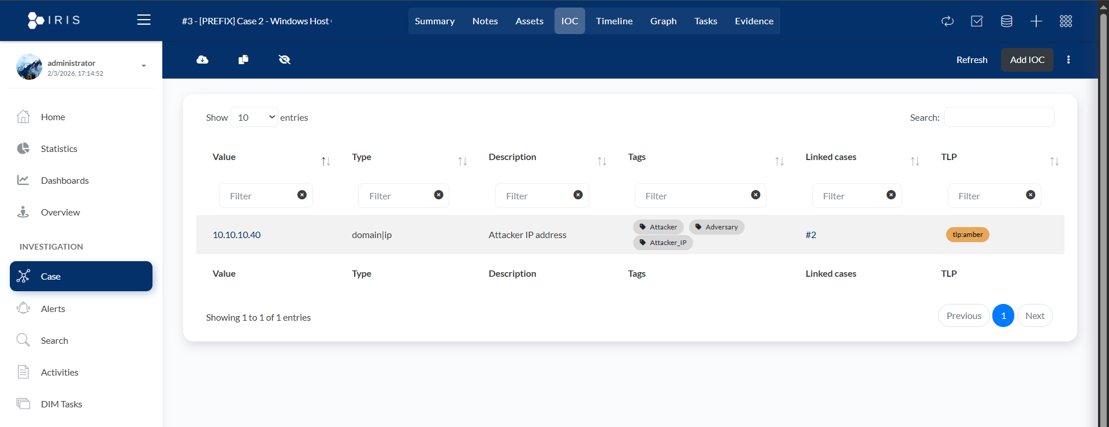
Task: Open linked case #2 link
Action: pyautogui.click(x=811, y=235)
